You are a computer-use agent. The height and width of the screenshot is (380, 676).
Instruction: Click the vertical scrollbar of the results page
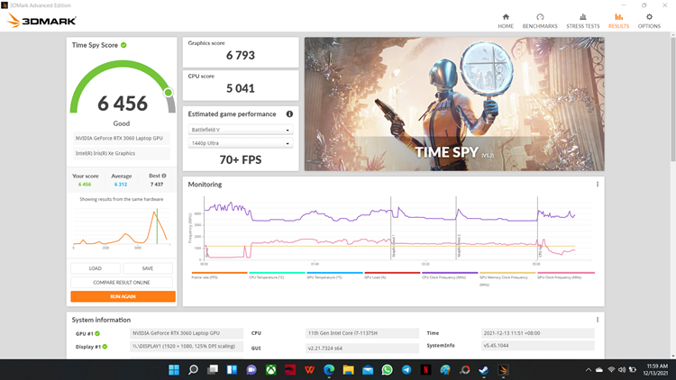[673, 100]
